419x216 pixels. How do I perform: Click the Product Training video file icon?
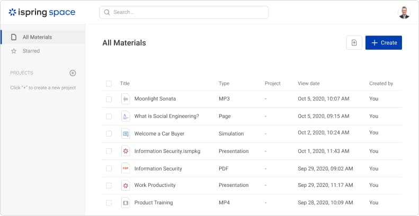coord(126,203)
